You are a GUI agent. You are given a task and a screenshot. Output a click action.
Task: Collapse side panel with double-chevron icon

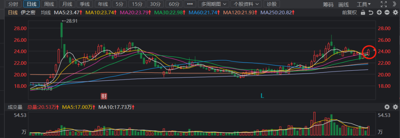click(x=394, y=4)
